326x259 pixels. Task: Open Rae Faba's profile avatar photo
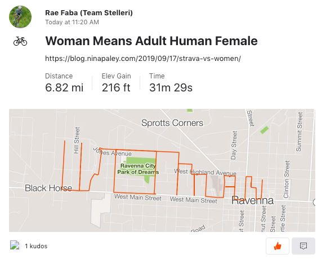20,17
